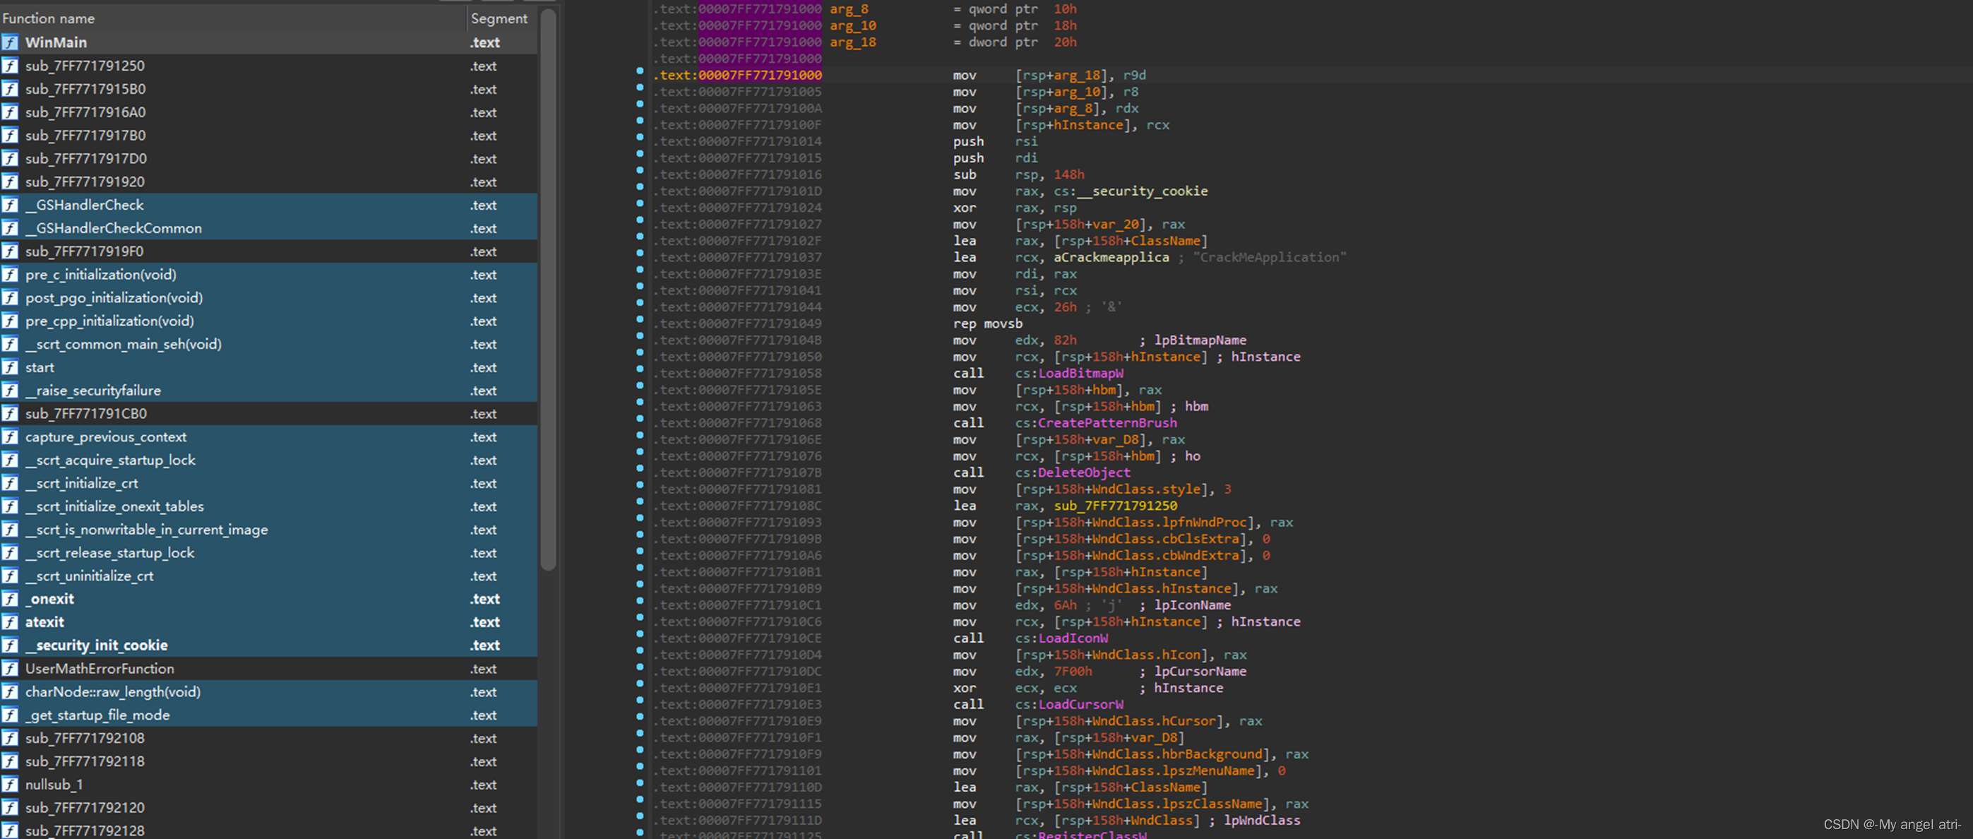Click the function icon beside __scrt_acquire_startup_lock
Screen dimensions: 1973x839
pos(10,460)
